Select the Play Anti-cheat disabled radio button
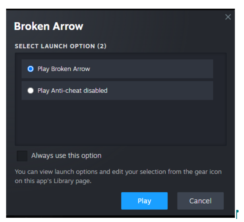 pyautogui.click(x=30, y=91)
